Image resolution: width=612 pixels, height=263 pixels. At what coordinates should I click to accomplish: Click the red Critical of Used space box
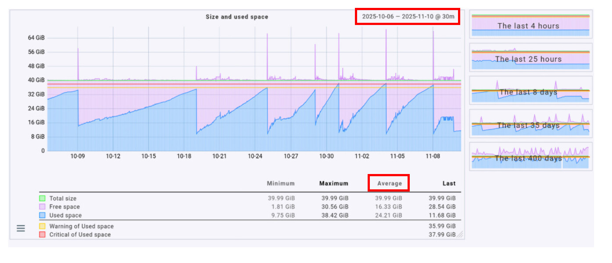click(x=43, y=235)
